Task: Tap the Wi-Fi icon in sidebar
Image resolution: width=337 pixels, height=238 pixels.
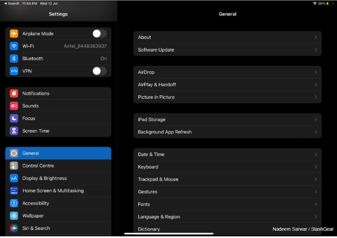Action: [x=14, y=46]
